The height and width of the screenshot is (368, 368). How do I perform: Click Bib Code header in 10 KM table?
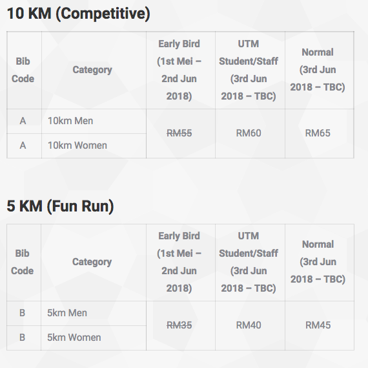[23, 70]
